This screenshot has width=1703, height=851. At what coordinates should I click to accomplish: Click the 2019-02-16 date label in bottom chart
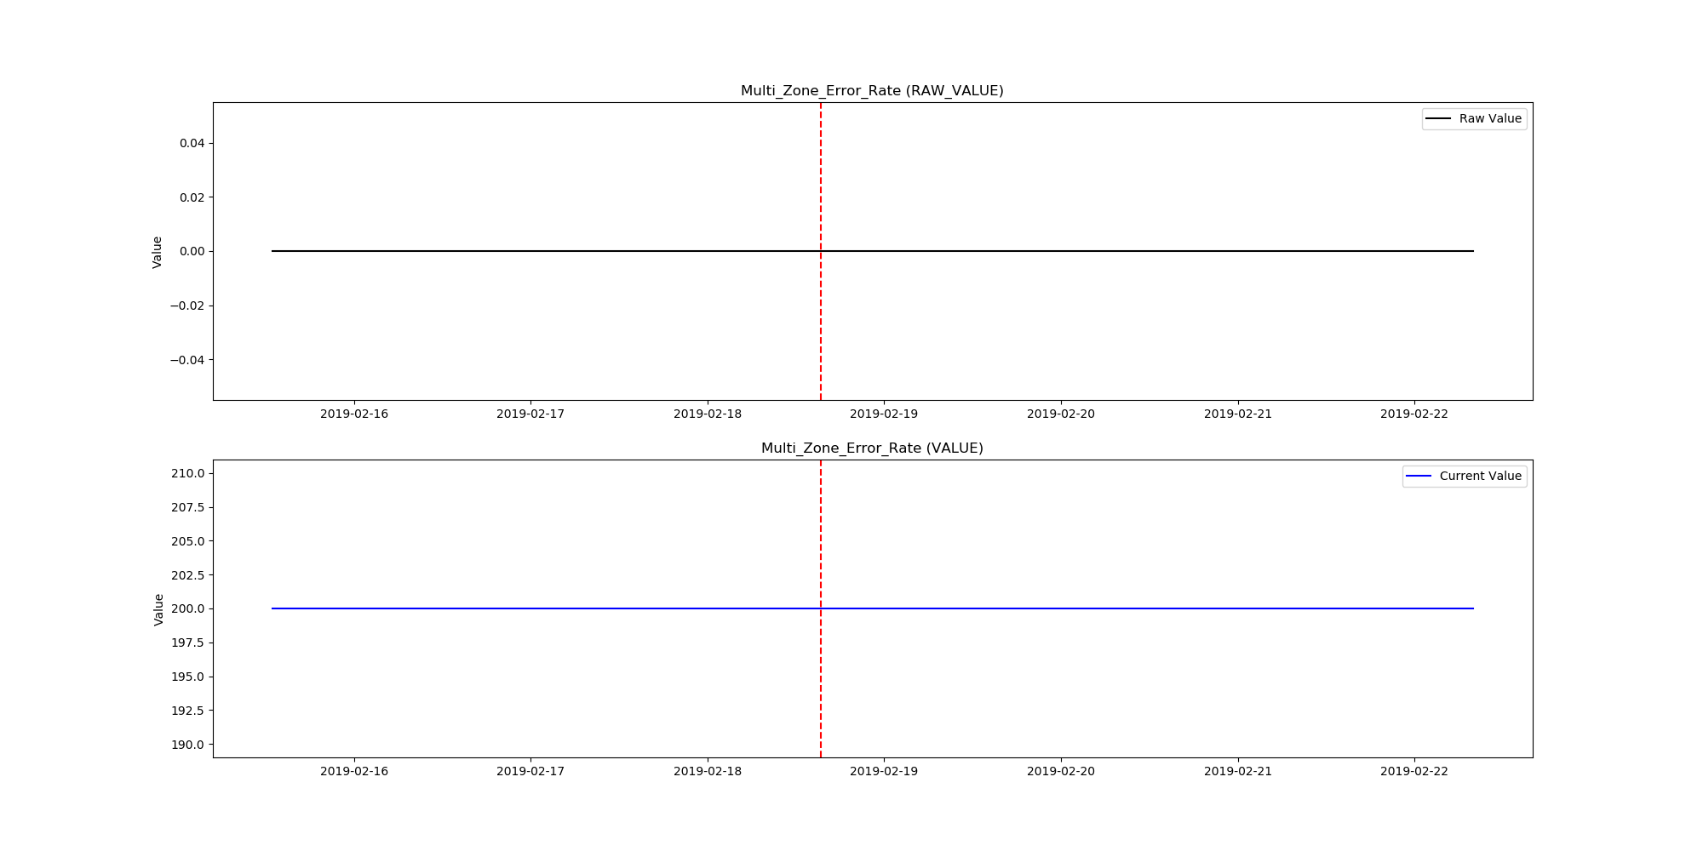click(x=354, y=771)
